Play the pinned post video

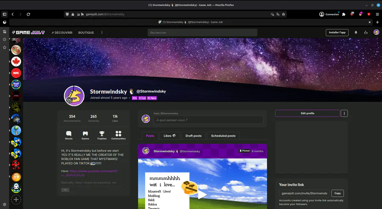point(202,195)
